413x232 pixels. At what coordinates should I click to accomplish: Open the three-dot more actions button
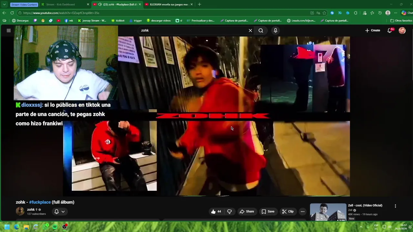[302, 211]
